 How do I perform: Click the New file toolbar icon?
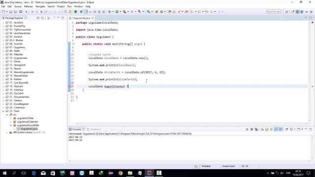3,12
